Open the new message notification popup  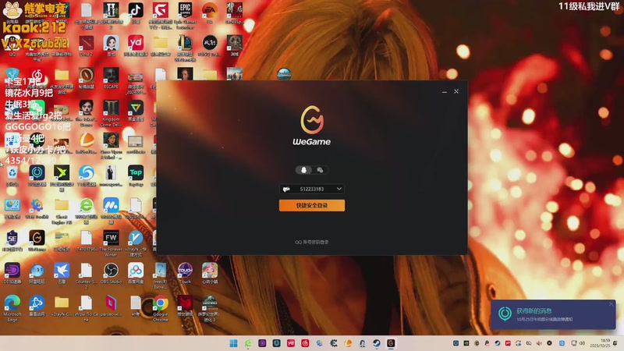point(553,314)
